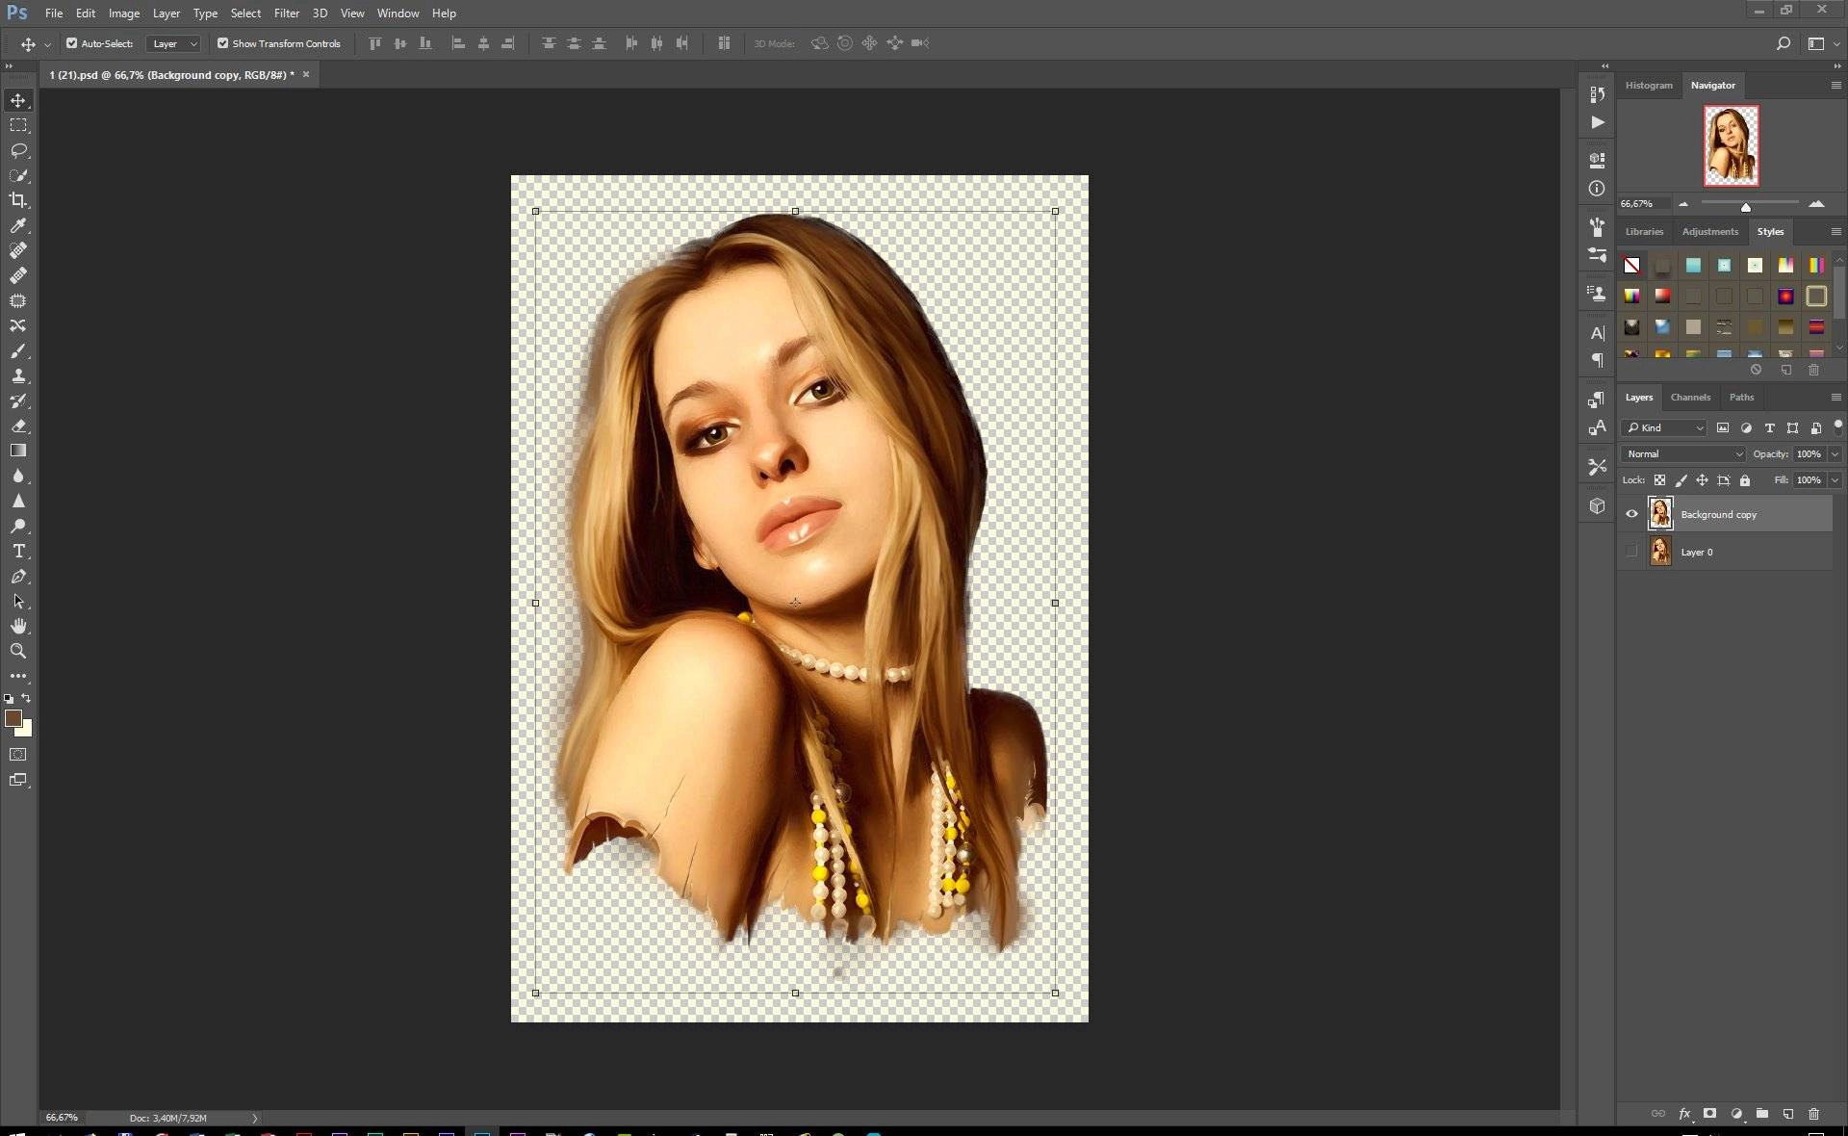Screen dimensions: 1848x1136
Task: Open the Search icon in options bar
Action: [1783, 43]
